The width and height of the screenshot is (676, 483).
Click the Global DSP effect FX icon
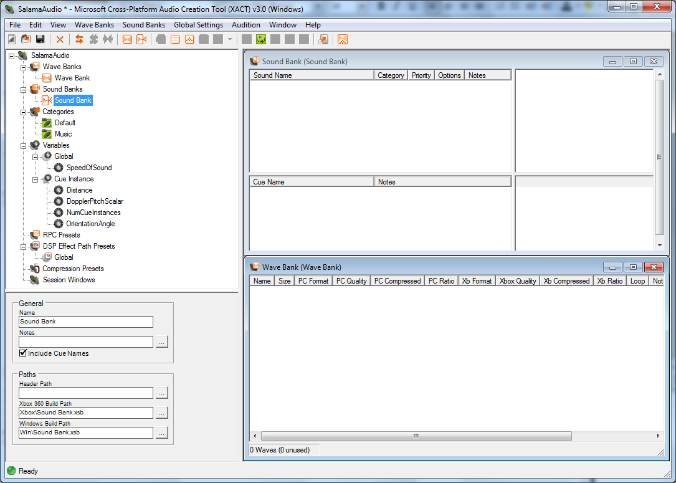coord(47,257)
